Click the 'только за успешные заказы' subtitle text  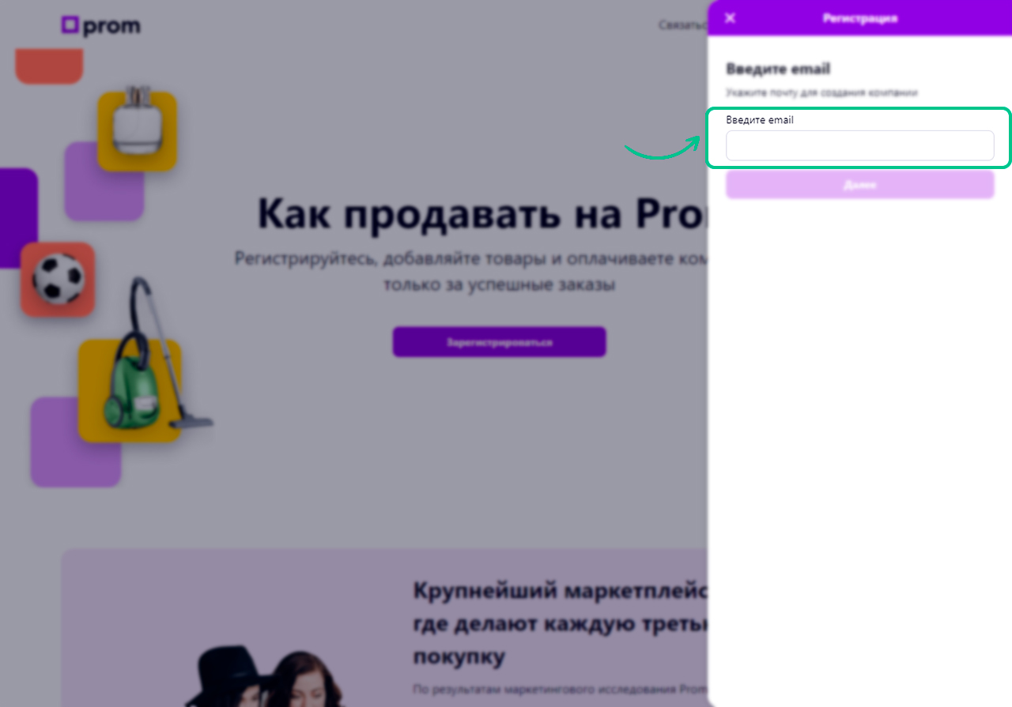point(499,284)
